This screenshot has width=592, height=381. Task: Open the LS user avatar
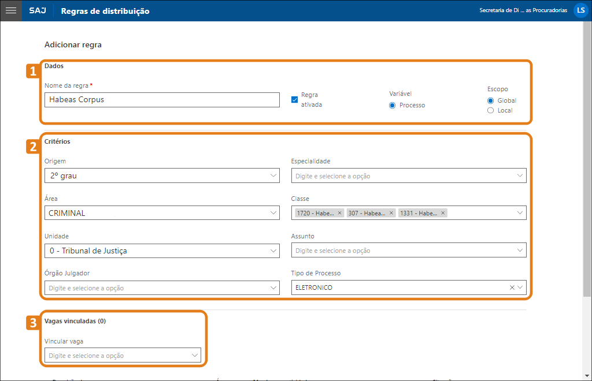click(x=580, y=10)
